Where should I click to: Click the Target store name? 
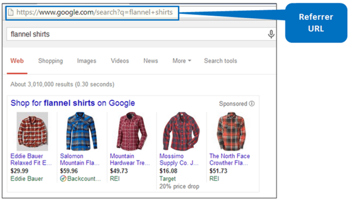tap(167, 179)
